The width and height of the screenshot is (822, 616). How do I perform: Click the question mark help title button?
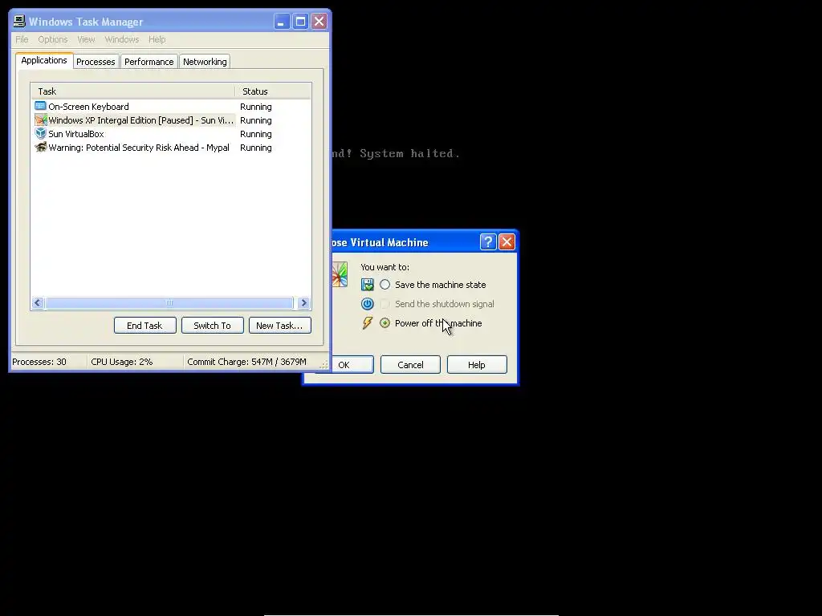click(488, 241)
